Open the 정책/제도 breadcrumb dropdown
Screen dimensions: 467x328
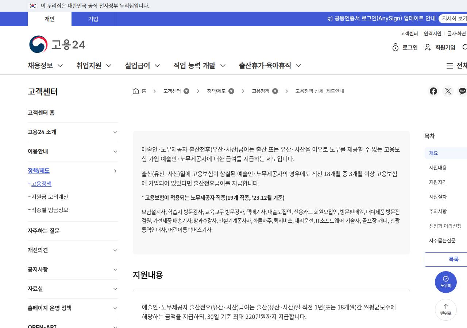[231, 91]
